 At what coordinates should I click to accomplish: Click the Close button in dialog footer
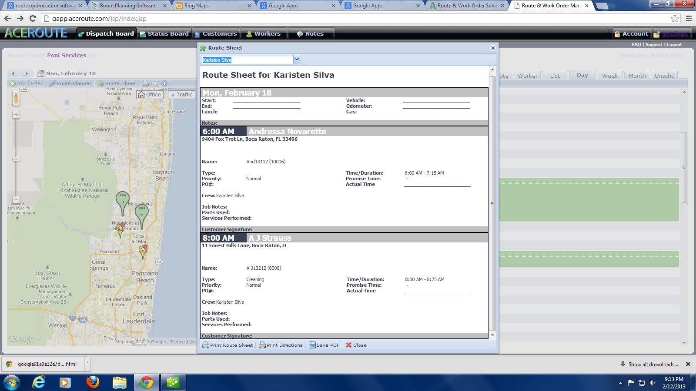point(356,345)
